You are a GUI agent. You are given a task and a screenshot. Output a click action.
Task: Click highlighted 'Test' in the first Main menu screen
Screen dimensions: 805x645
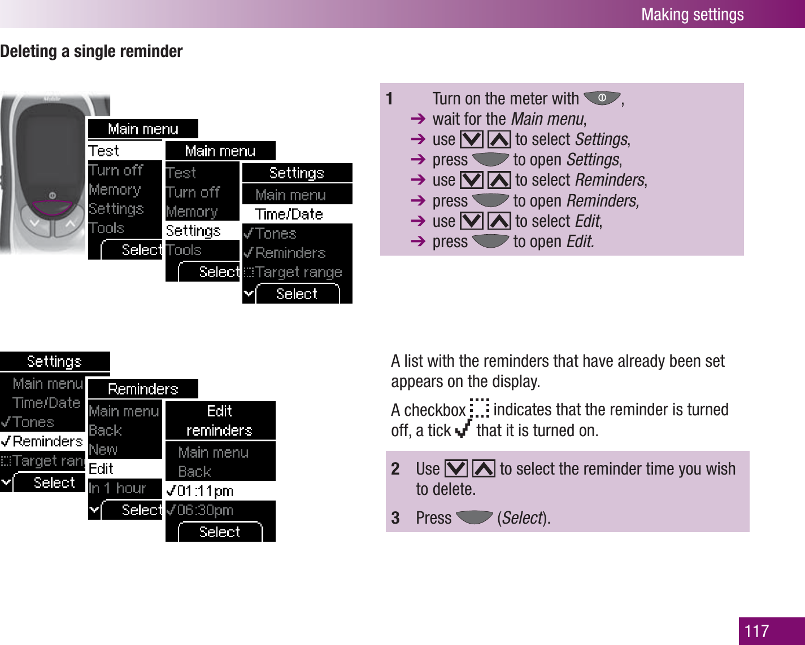[125, 151]
